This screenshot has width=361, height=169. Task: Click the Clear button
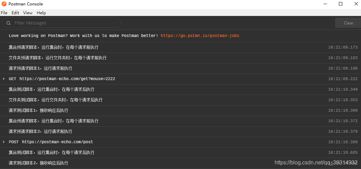click(348, 23)
